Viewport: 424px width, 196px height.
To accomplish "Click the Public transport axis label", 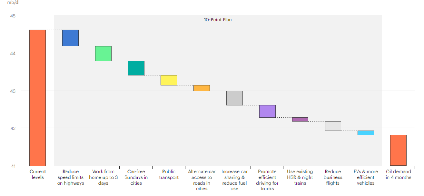I will pyautogui.click(x=169, y=175).
